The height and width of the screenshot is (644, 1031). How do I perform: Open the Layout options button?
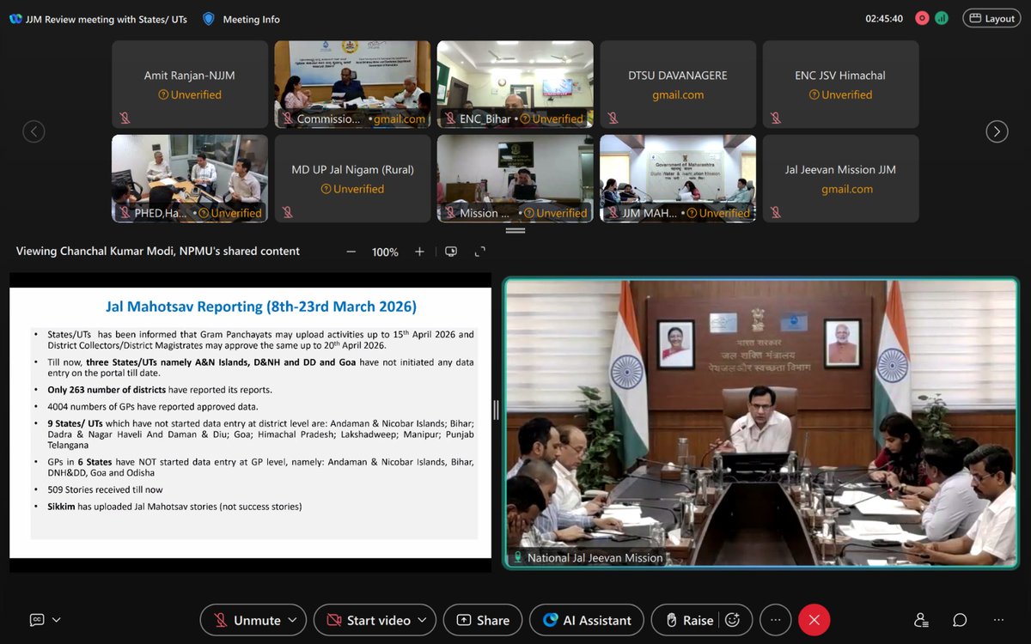coord(991,18)
